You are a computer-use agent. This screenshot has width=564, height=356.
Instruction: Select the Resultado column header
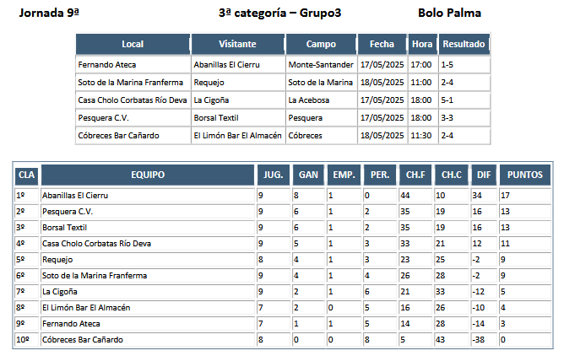coord(464,44)
